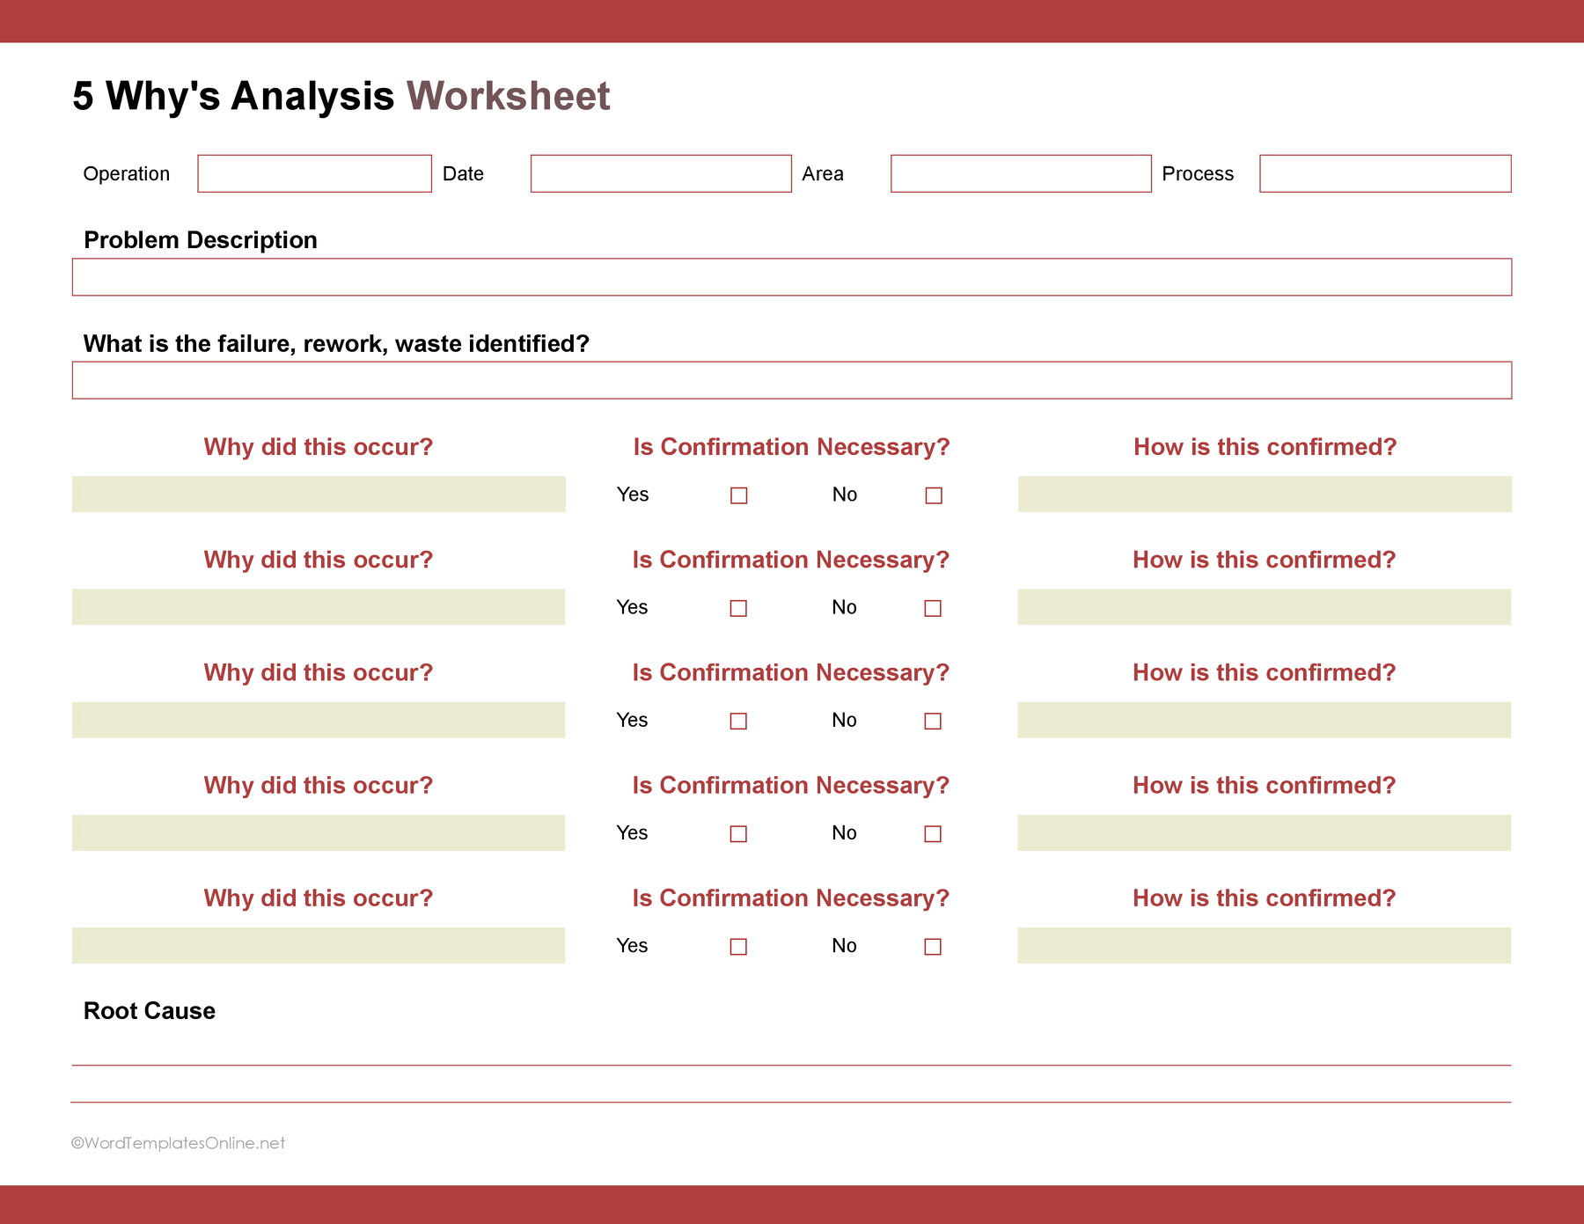Viewport: 1584px width, 1224px height.
Task: Click the 'Area' label
Action: point(823,173)
